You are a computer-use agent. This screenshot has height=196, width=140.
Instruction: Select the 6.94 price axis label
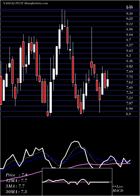[129, 109]
